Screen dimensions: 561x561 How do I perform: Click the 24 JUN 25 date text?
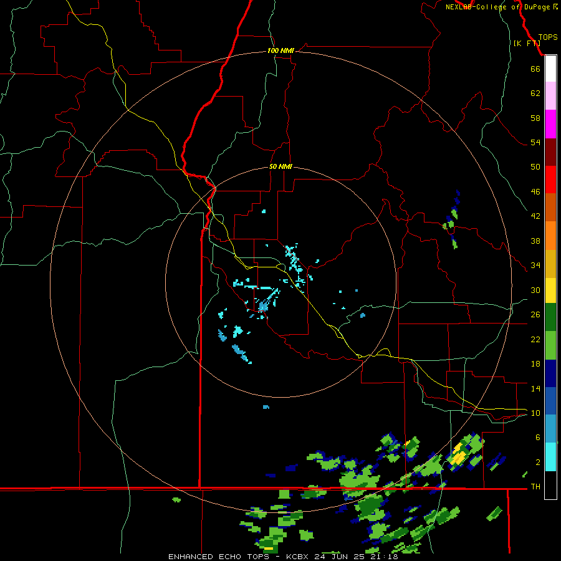pyautogui.click(x=340, y=557)
